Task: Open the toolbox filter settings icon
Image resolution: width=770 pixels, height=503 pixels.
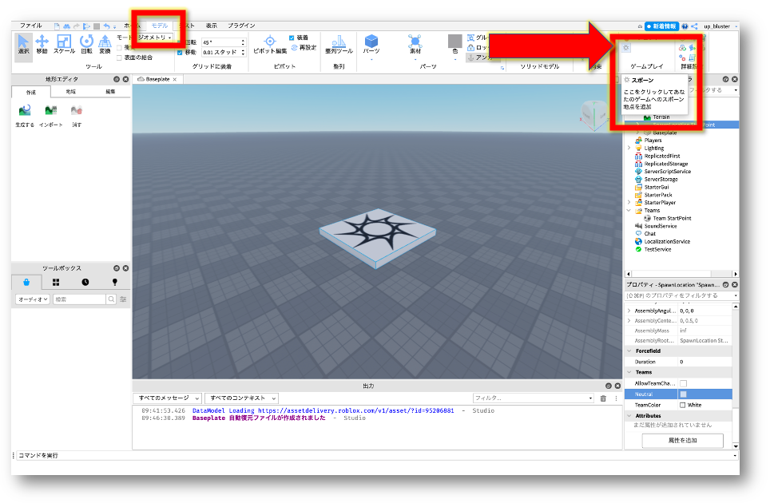Action: point(123,299)
